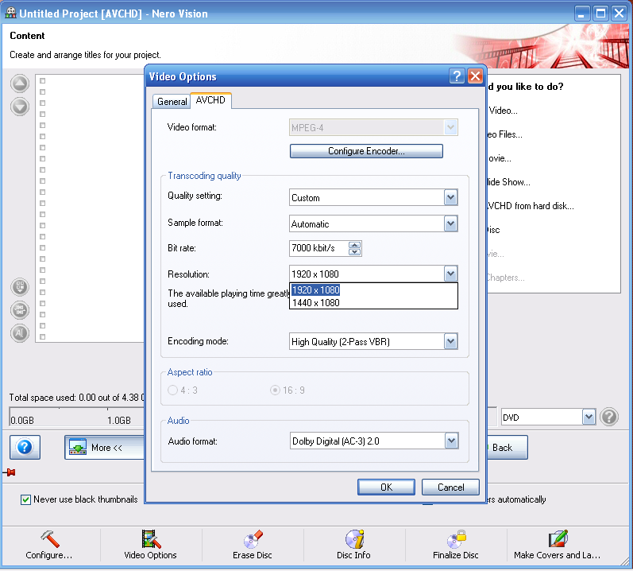Confirm with the OK button
Screen dimensions: 633x571
click(x=386, y=487)
